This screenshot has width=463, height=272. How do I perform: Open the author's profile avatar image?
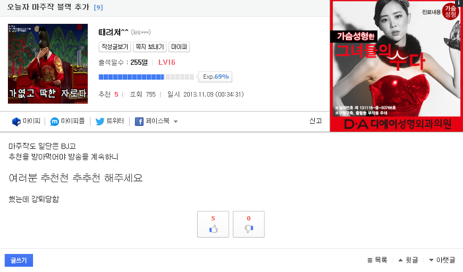point(48,64)
